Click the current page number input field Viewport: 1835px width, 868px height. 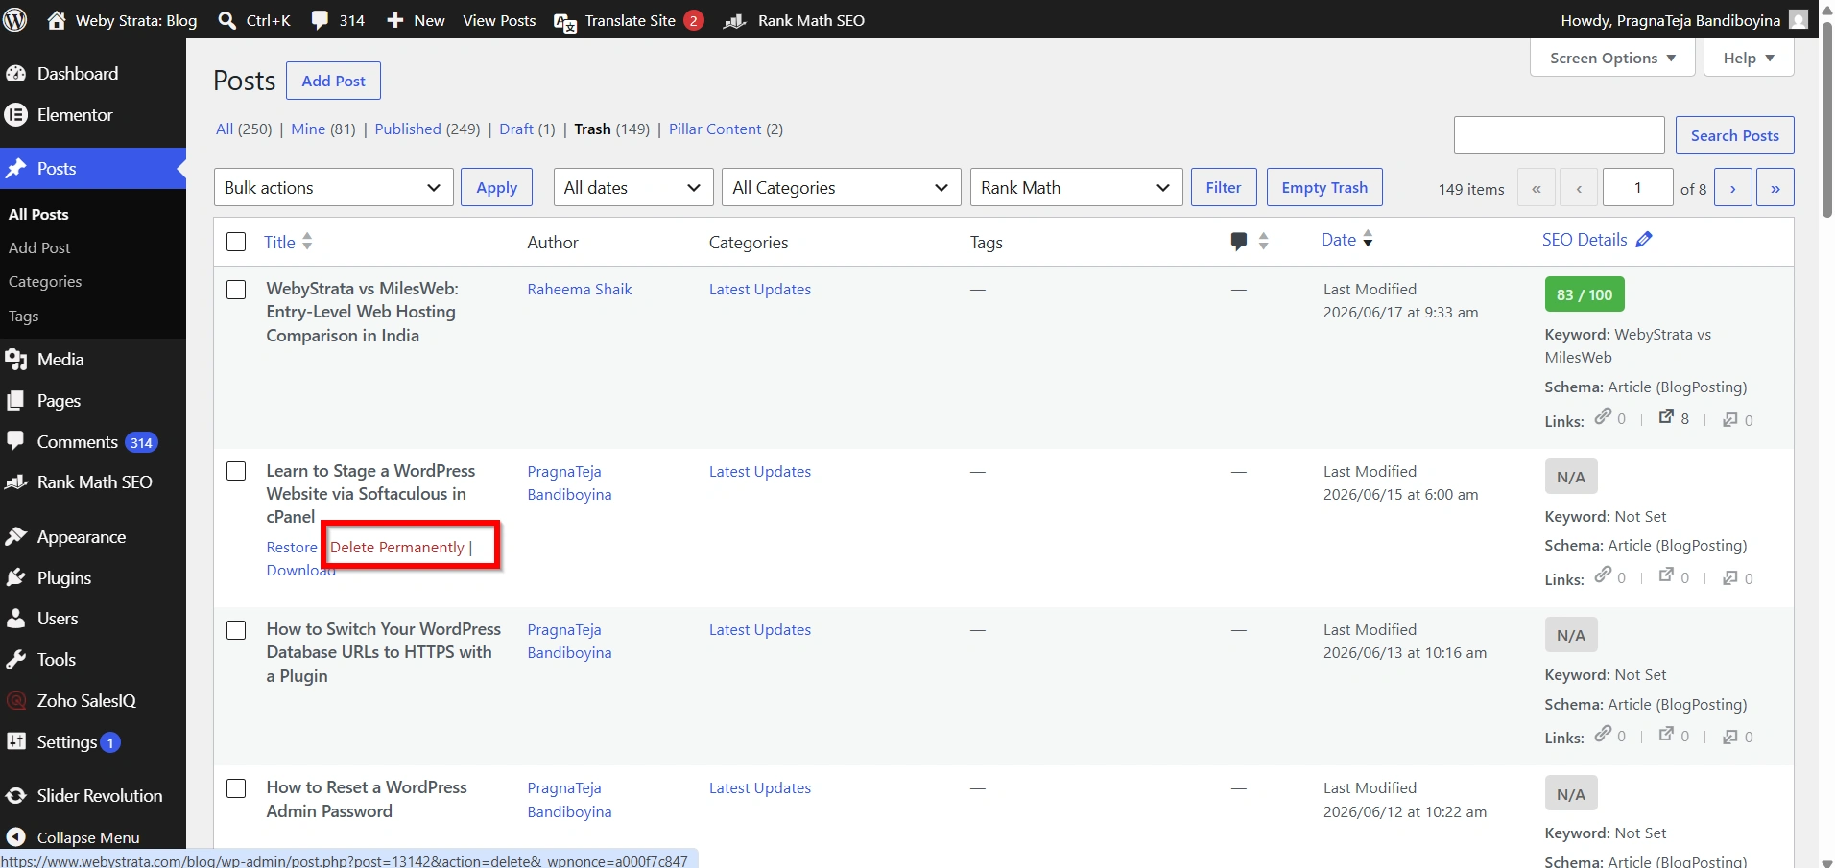(1638, 188)
